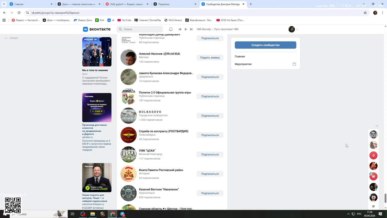
Task: Click the address bar URL
Action: coord(55,13)
